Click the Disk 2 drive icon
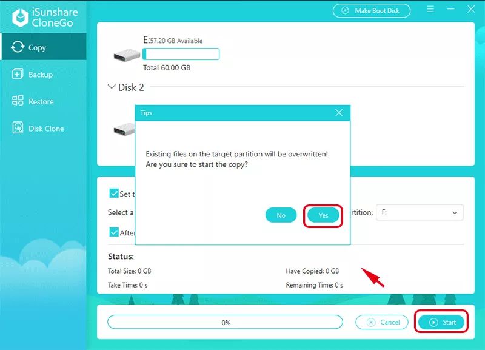The width and height of the screenshot is (485, 350). pyautogui.click(x=125, y=129)
